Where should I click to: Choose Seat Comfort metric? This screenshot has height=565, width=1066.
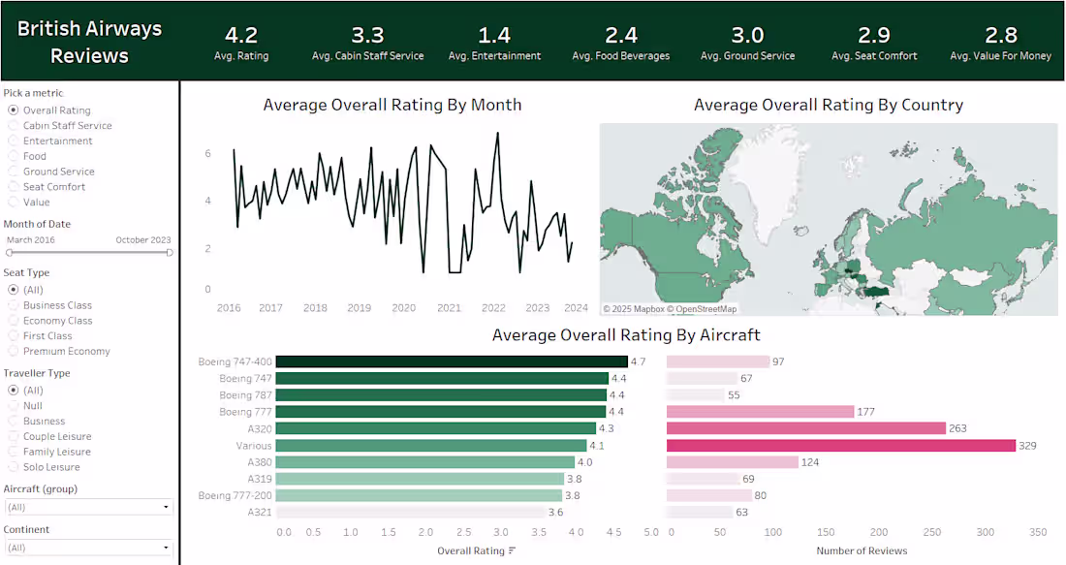(13, 187)
